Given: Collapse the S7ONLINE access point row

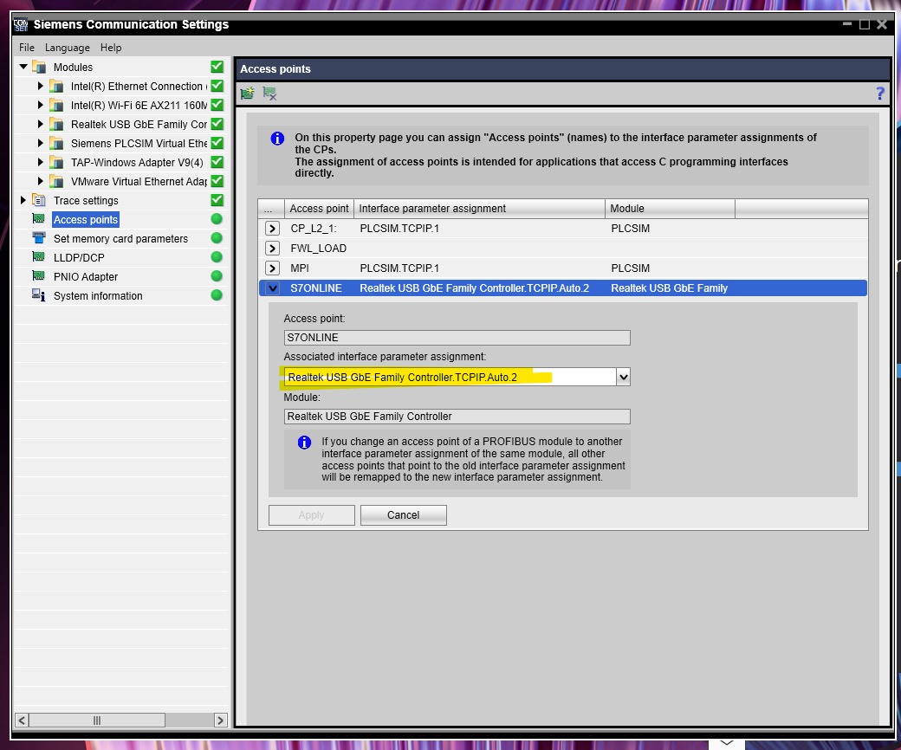Looking at the screenshot, I should [x=272, y=288].
